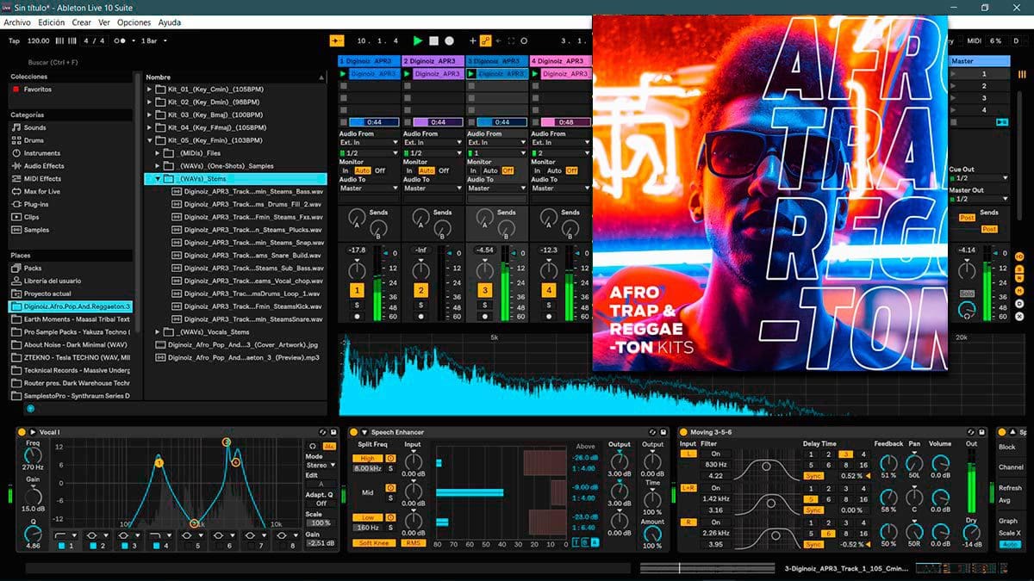Select the Samples category icon
Screen dimensions: 1034x581
point(16,230)
